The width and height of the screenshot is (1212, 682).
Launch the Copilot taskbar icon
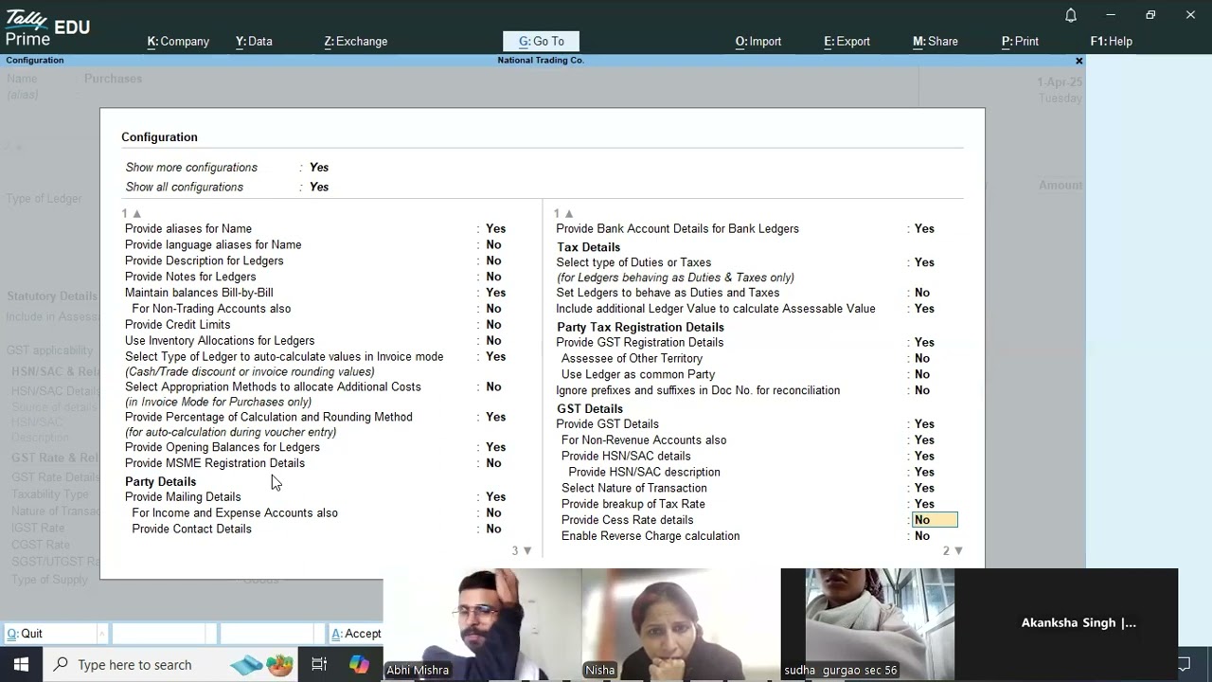359,665
